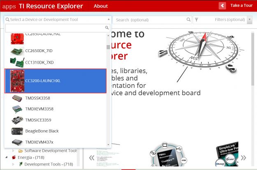Click the TMDSICE3359 board image
This screenshot has width=257, height=170.
17,120
